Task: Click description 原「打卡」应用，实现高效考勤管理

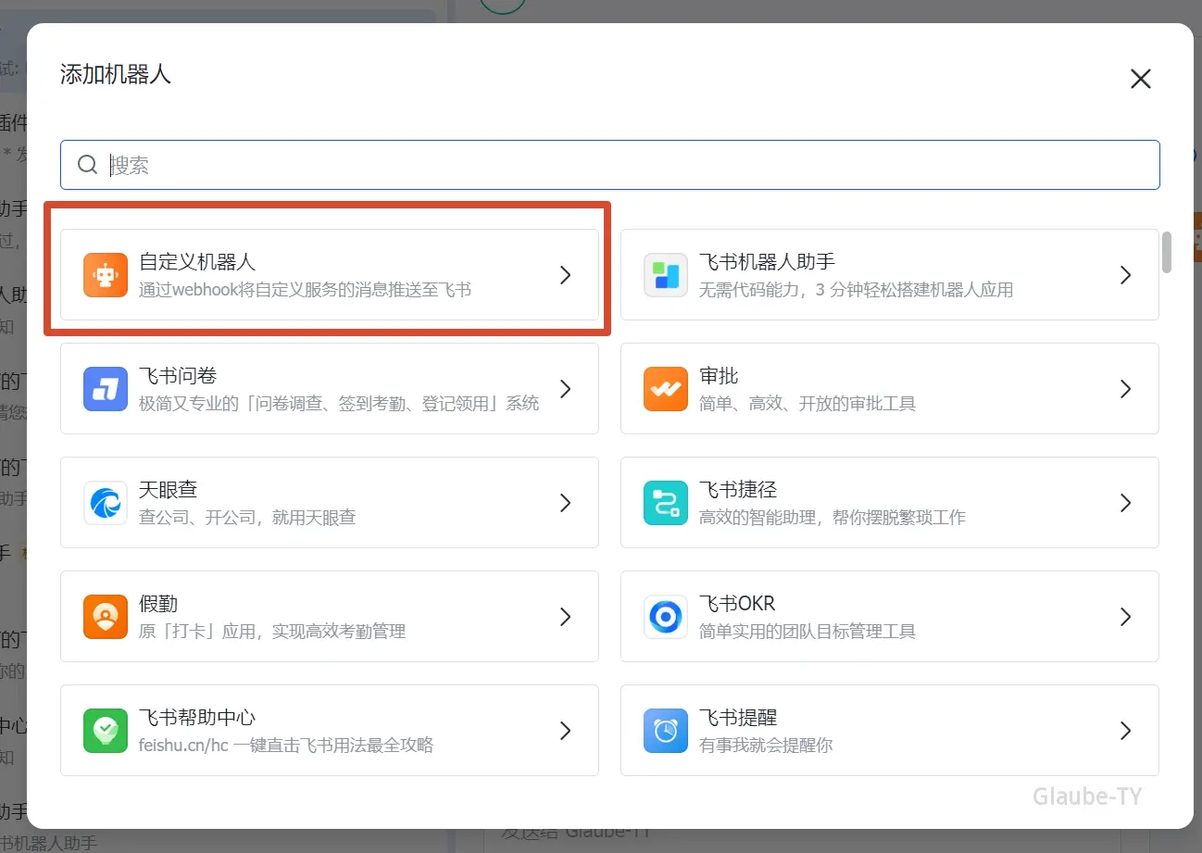Action: tap(272, 632)
